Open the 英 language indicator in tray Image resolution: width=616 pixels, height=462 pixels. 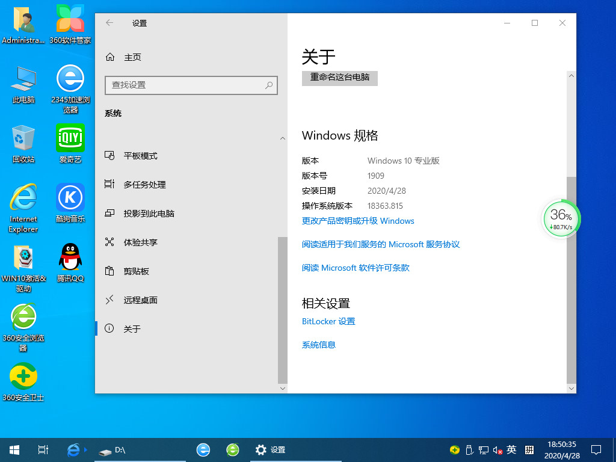[511, 449]
